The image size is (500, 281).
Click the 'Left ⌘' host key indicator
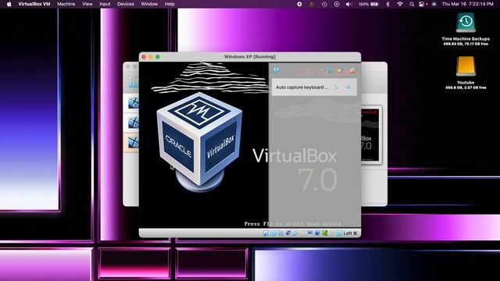point(350,233)
